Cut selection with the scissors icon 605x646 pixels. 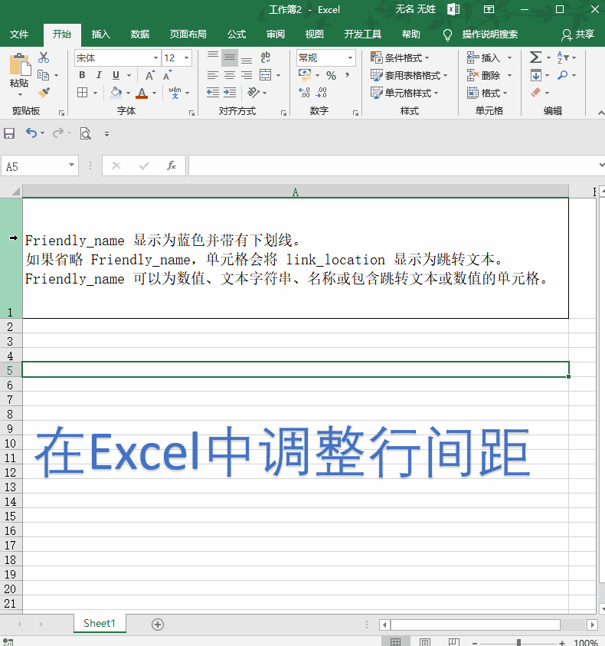coord(43,57)
